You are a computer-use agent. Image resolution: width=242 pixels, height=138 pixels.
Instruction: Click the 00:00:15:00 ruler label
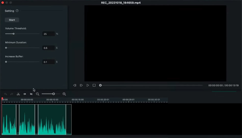pyautogui.click(x=78, y=99)
